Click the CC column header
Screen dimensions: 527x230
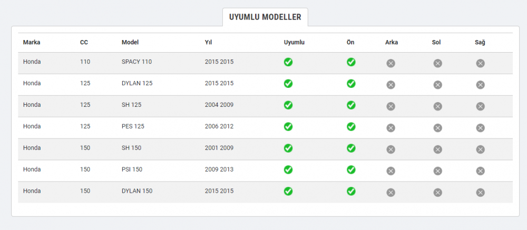coord(84,42)
